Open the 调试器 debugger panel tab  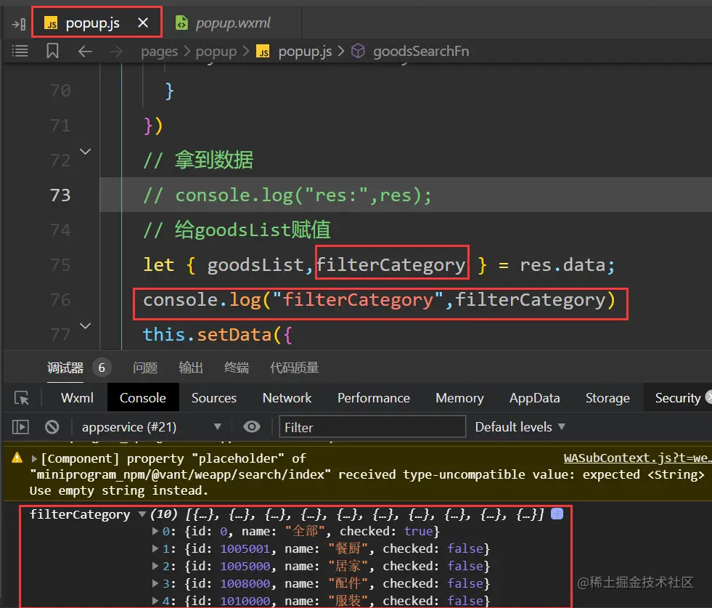[65, 368]
